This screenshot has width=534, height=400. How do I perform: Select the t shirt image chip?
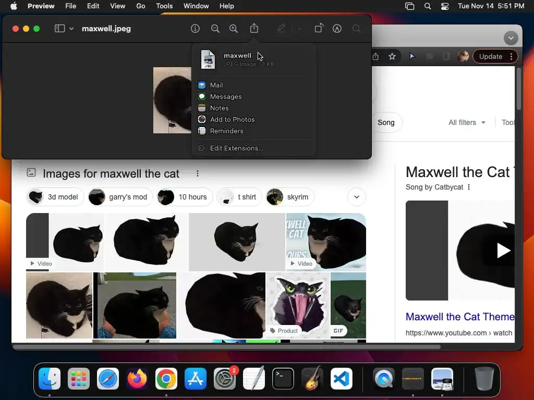click(239, 197)
